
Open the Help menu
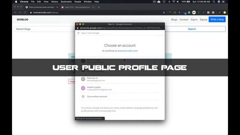[x=96, y=1]
